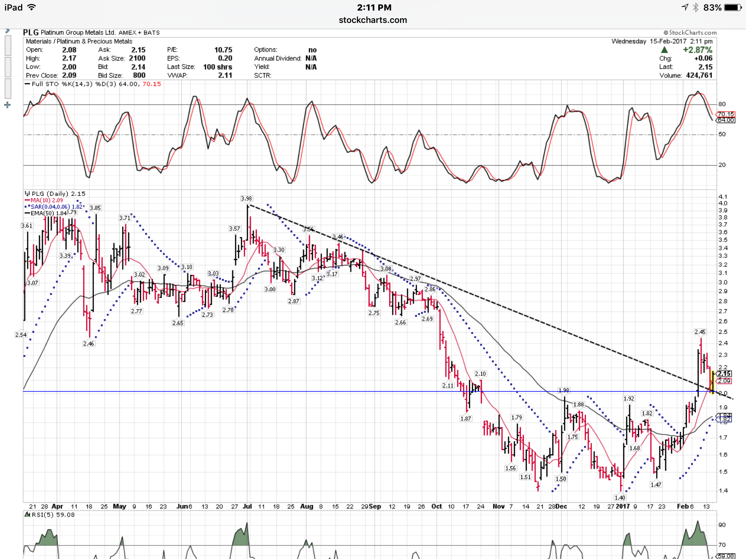Screen dimensions: 746x559
Task: Click the blue plus icon on left sidebar
Action: tap(7, 105)
